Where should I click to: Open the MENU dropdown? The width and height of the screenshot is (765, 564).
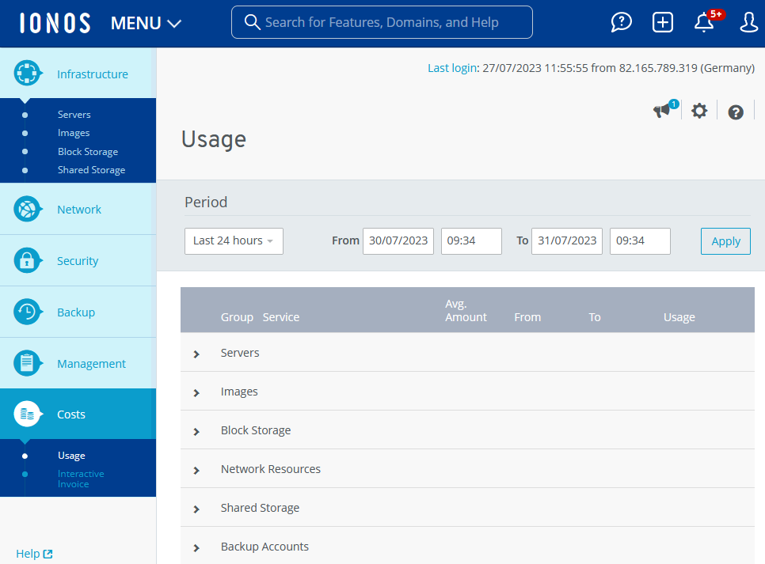tap(147, 23)
